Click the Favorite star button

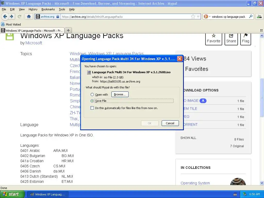213,39
